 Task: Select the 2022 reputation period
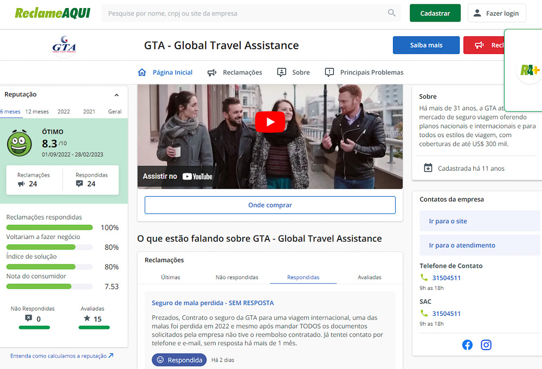pyautogui.click(x=63, y=112)
